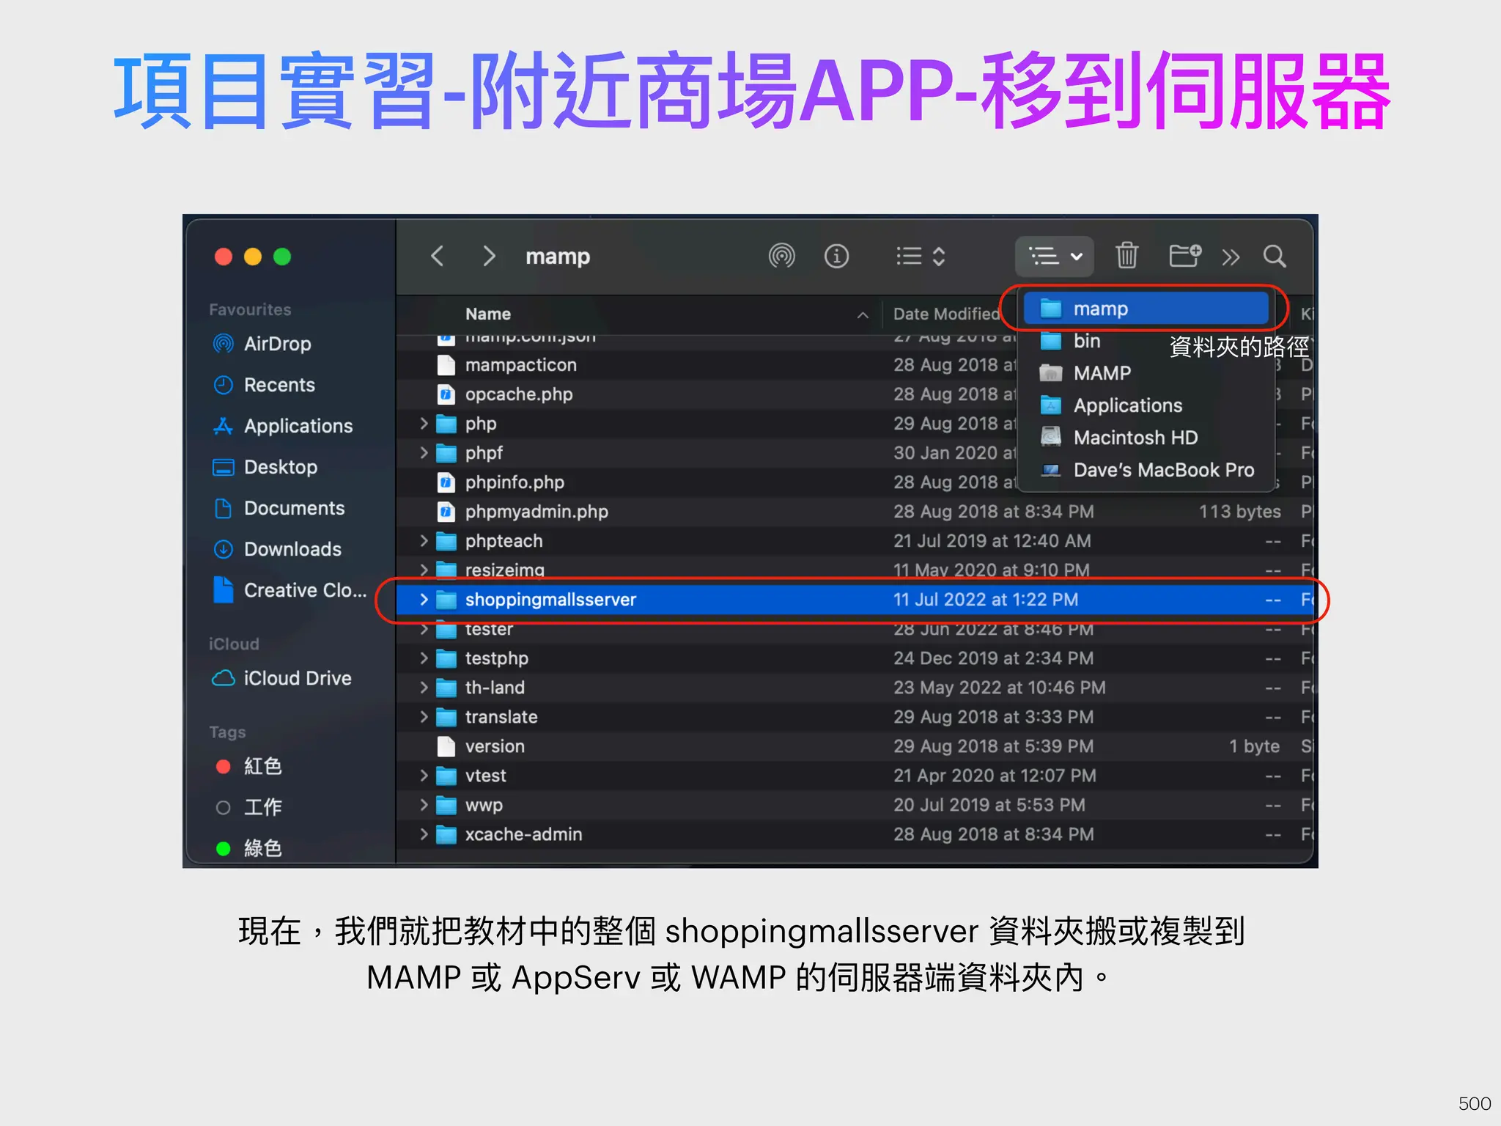1501x1126 pixels.
Task: Open the path dropdown button in toolbar
Action: pos(1055,257)
